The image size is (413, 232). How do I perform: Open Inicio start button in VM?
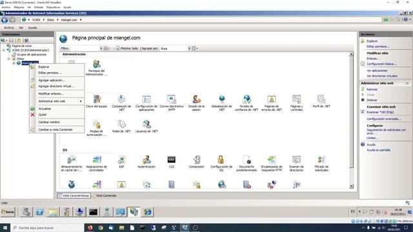[x=8, y=212]
